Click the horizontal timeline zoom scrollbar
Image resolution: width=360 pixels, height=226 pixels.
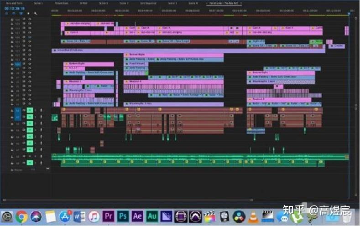(151, 200)
